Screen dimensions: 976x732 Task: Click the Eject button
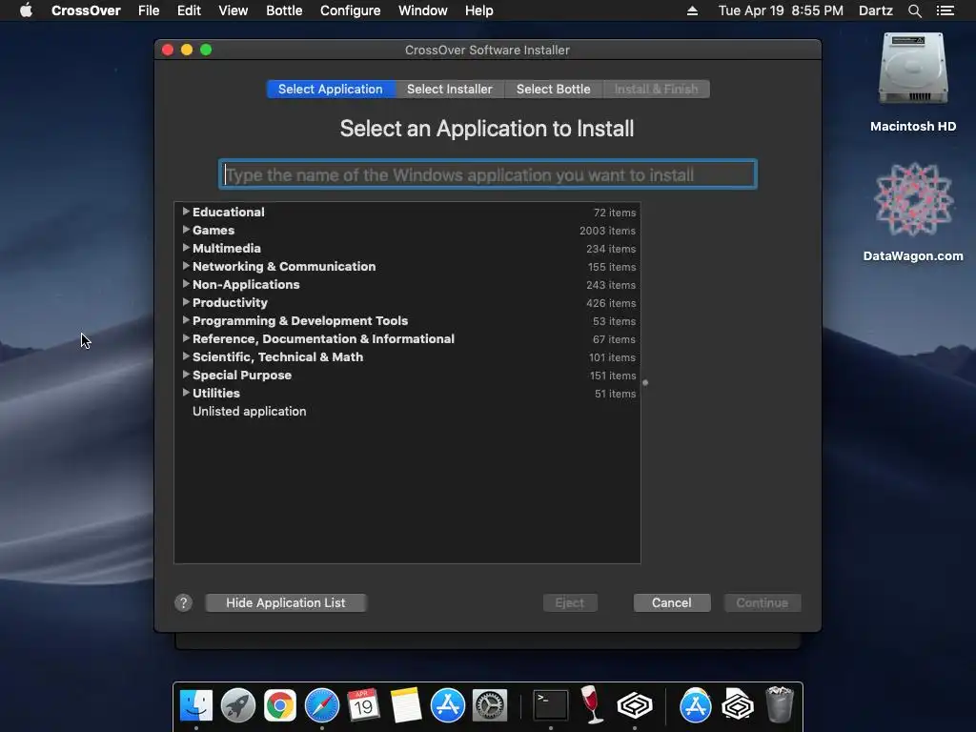pyautogui.click(x=570, y=602)
